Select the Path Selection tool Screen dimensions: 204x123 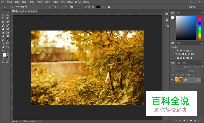point(3,43)
